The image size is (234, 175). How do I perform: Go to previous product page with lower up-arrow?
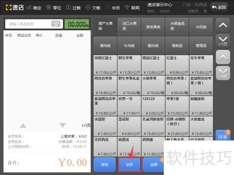(x=223, y=57)
